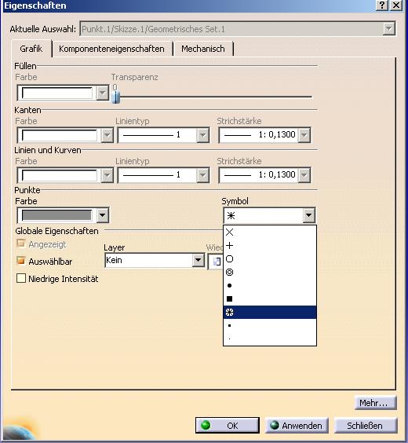Open the Mechanisch tab
The height and width of the screenshot is (443, 408).
point(203,49)
